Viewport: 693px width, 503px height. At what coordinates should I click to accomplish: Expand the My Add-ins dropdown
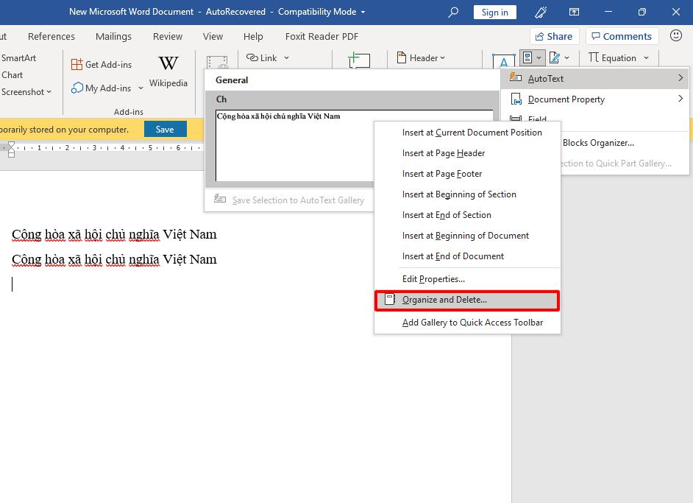point(141,88)
